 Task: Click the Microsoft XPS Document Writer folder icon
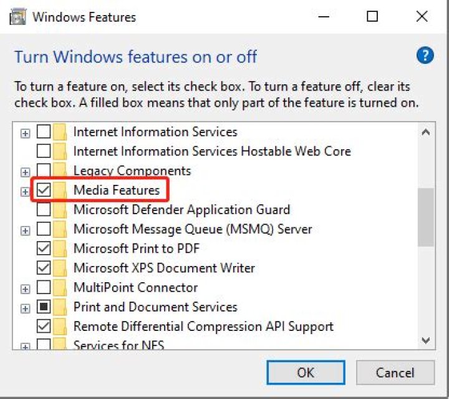pyautogui.click(x=60, y=268)
